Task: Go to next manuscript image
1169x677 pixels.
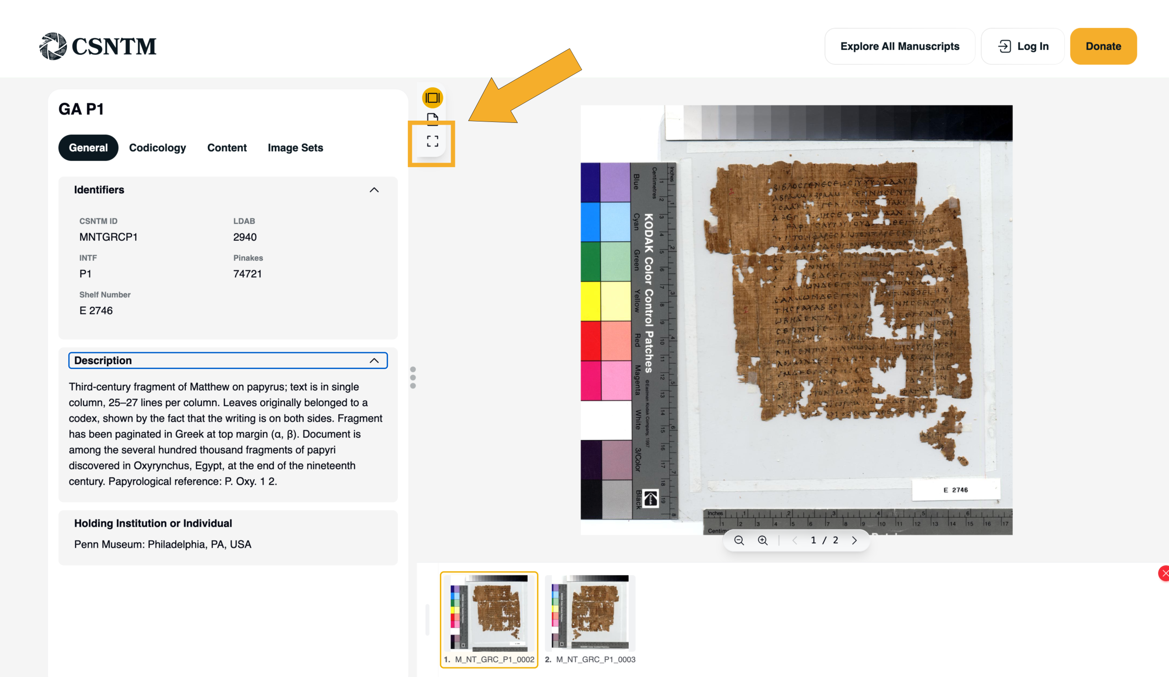Action: click(x=854, y=540)
